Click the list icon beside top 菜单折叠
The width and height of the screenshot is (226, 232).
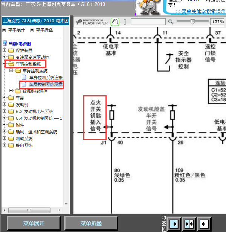32,30
